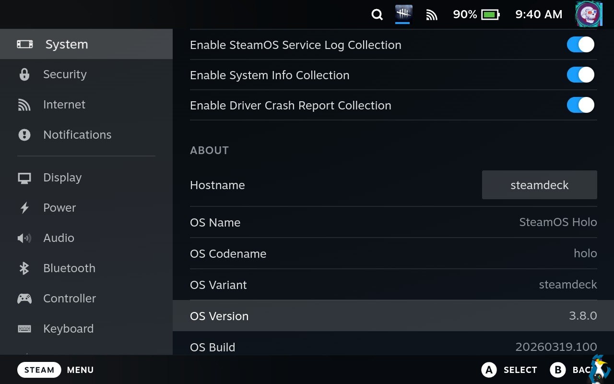Open the user profile avatar
Viewport: 614px width, 384px height.
tap(589, 14)
